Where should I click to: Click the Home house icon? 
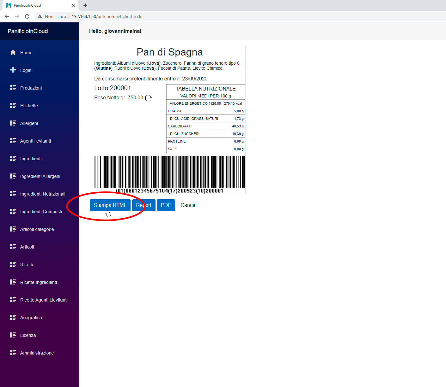(13, 53)
